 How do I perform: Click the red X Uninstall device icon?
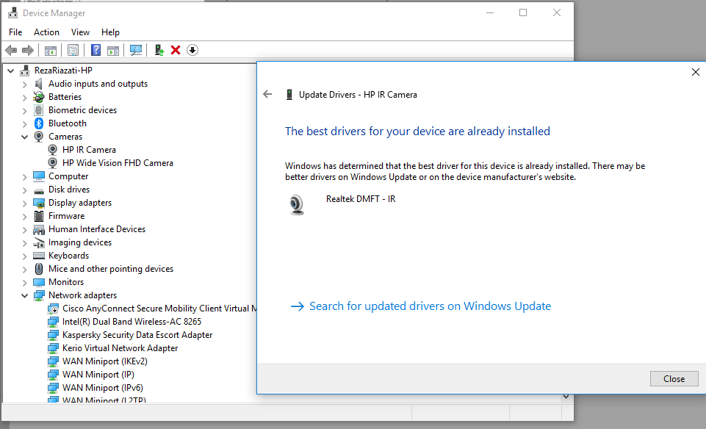tap(176, 50)
